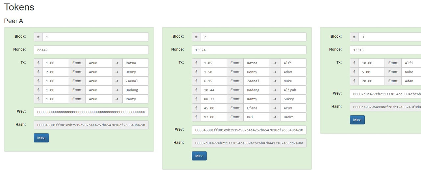Select sender field Zaenal in block 2
The height and width of the screenshot is (175, 421).
tap(257, 81)
